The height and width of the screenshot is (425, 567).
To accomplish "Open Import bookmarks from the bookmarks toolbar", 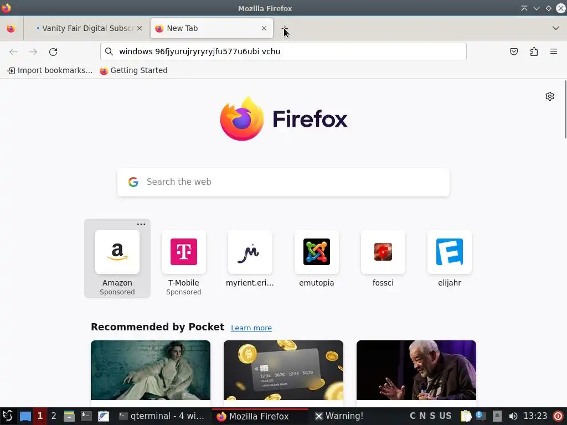I will (x=50, y=70).
